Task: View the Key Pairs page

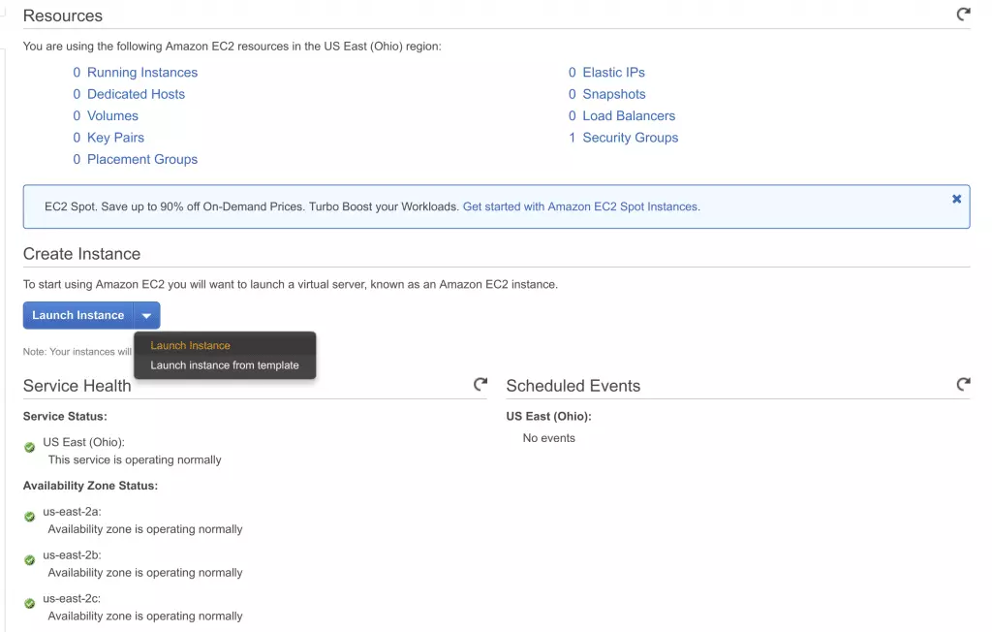Action: [x=115, y=138]
